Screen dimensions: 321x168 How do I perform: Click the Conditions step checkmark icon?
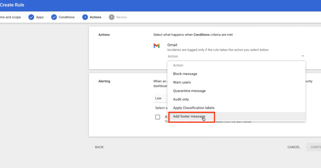[x=54, y=17]
